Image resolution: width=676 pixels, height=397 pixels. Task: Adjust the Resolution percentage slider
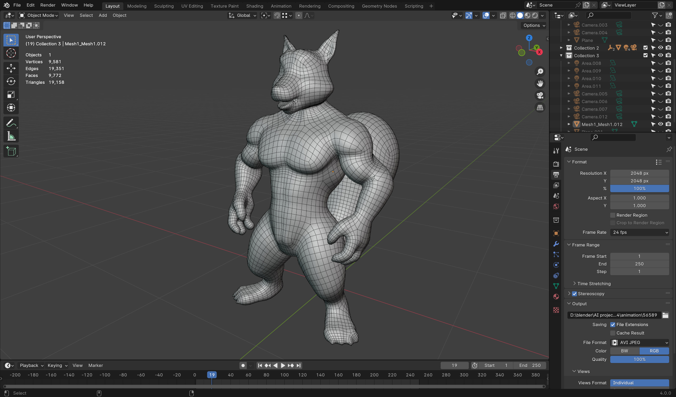640,188
